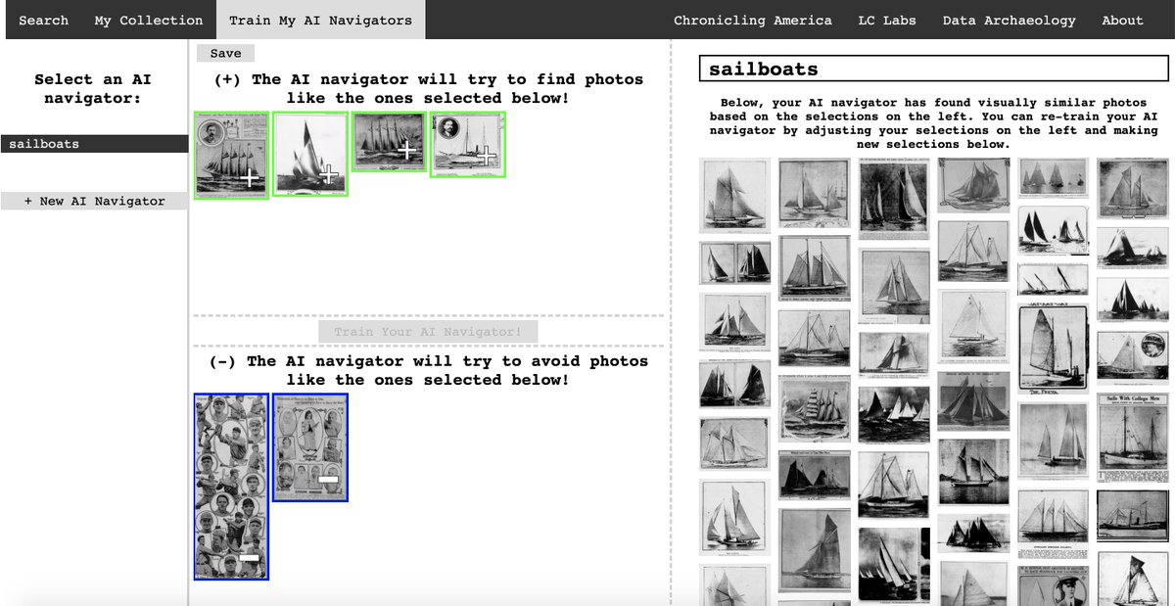Select the square-rigged full ship result photo

pyautogui.click(x=814, y=410)
